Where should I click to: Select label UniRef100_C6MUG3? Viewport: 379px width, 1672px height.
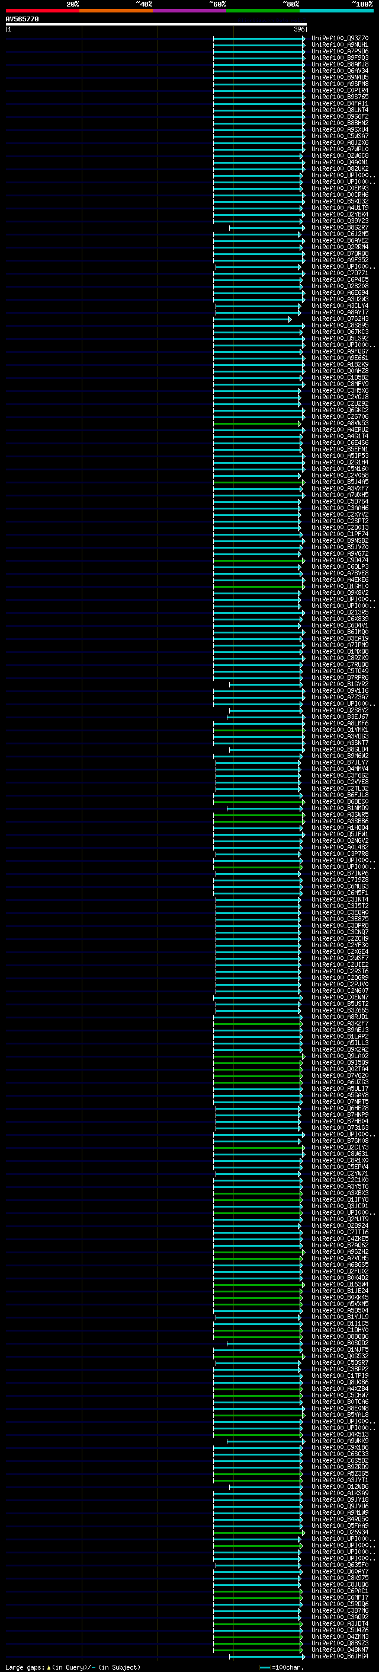[x=340, y=887]
